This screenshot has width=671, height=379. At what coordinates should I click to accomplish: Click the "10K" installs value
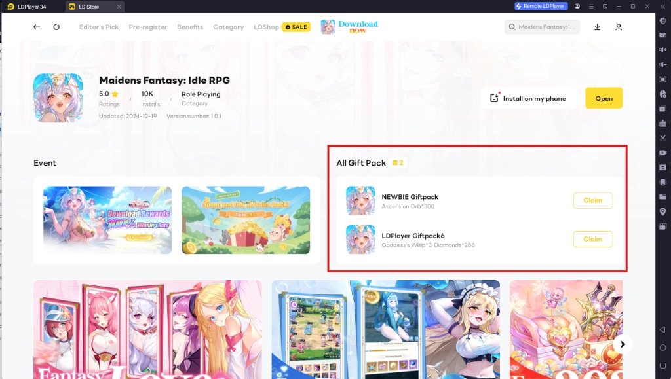point(147,94)
